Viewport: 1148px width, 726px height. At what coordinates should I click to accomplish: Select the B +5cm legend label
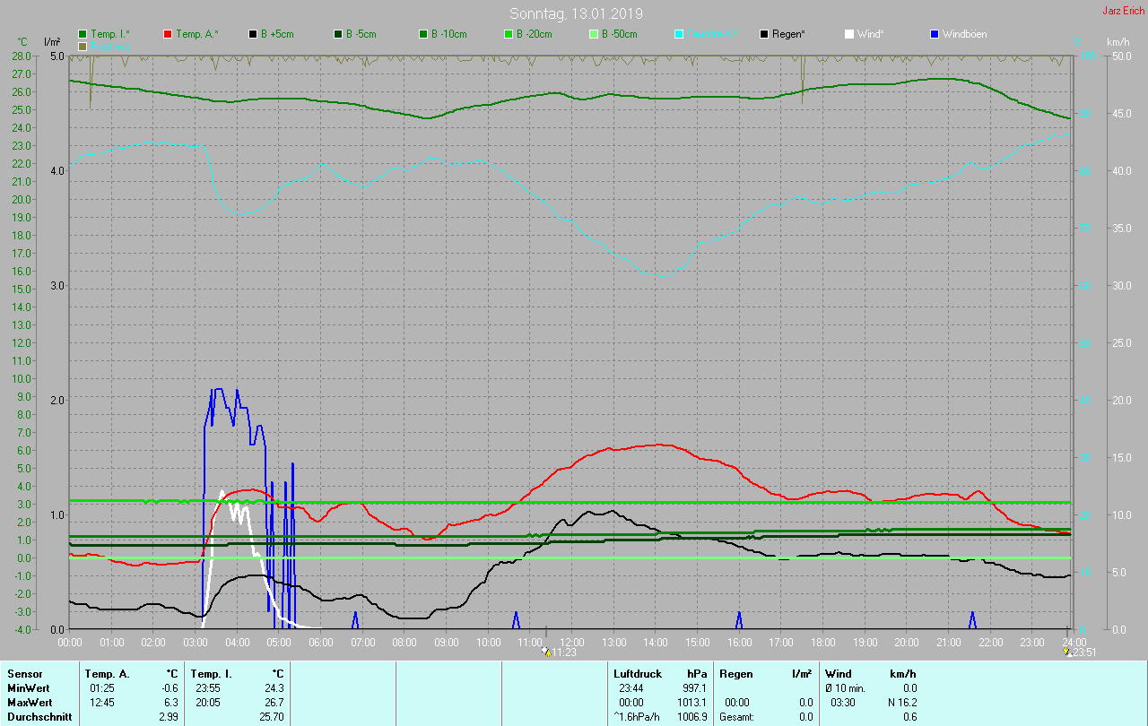(276, 34)
